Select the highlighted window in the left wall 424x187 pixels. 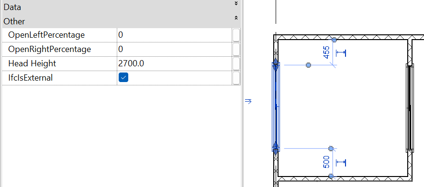click(x=276, y=107)
